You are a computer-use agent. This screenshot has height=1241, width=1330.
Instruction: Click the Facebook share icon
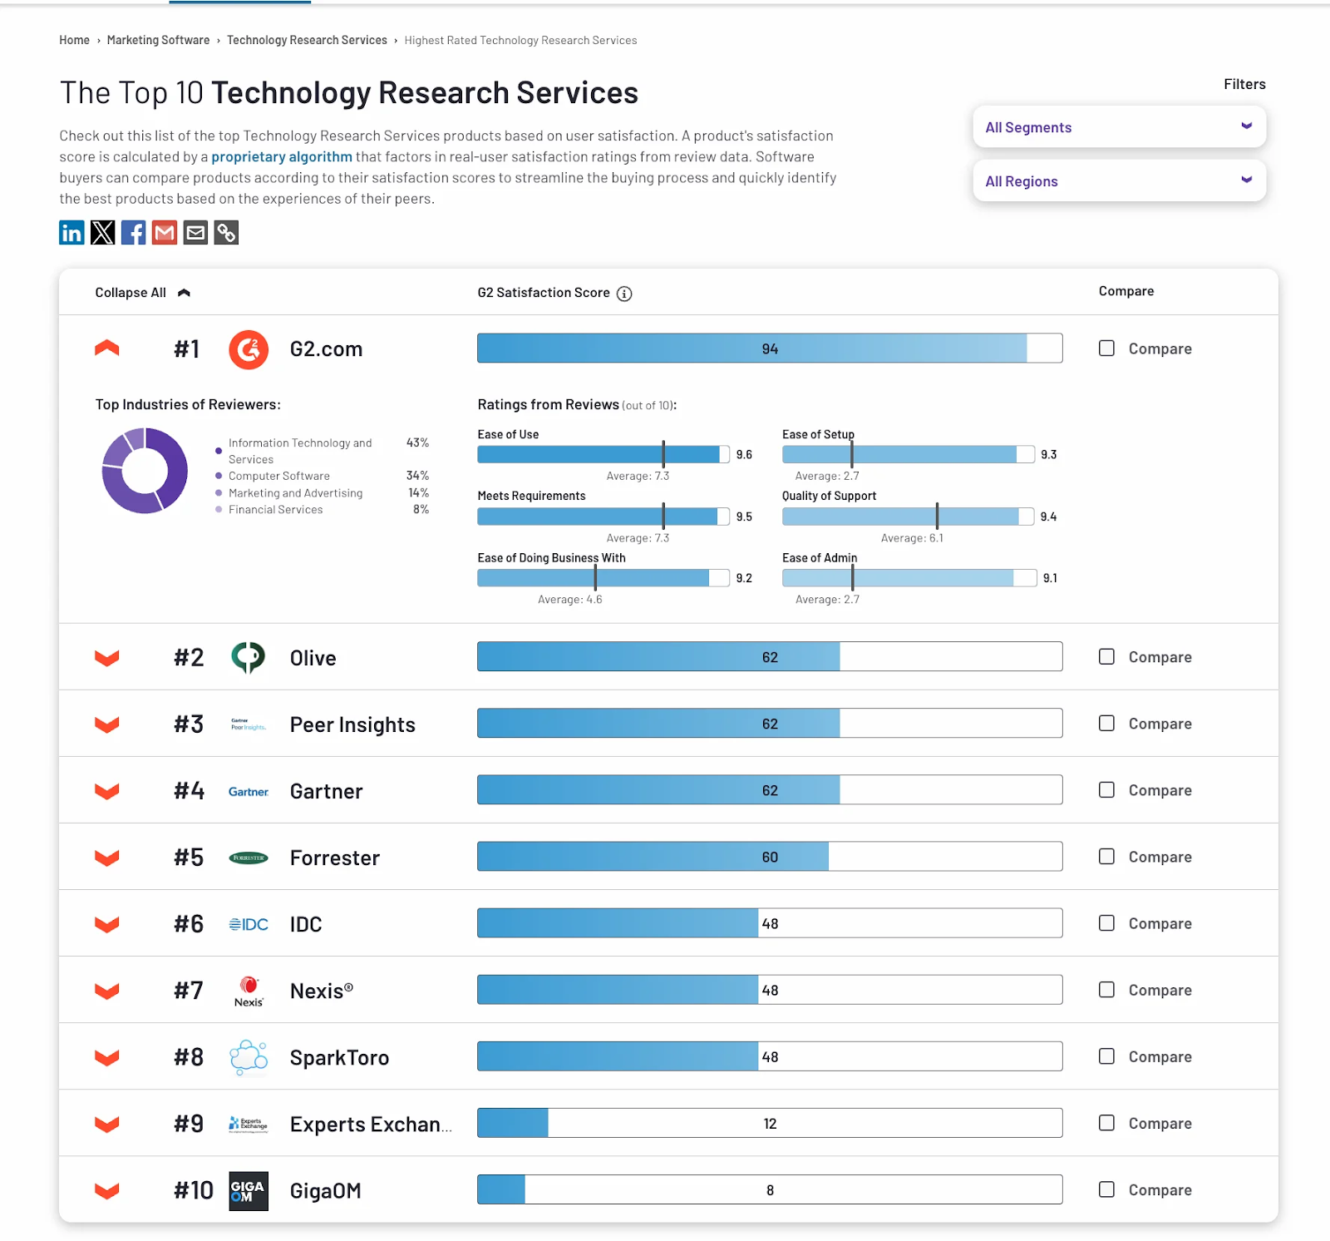133,233
